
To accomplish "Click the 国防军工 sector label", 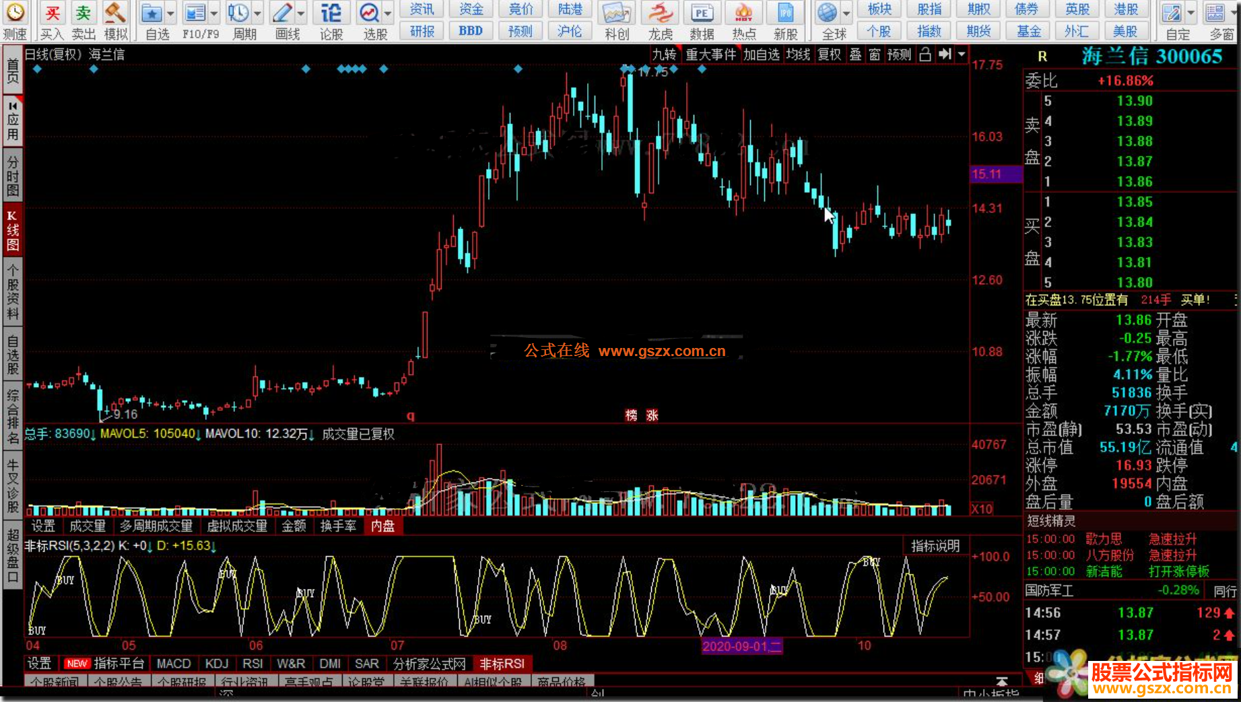I will pyautogui.click(x=1049, y=590).
